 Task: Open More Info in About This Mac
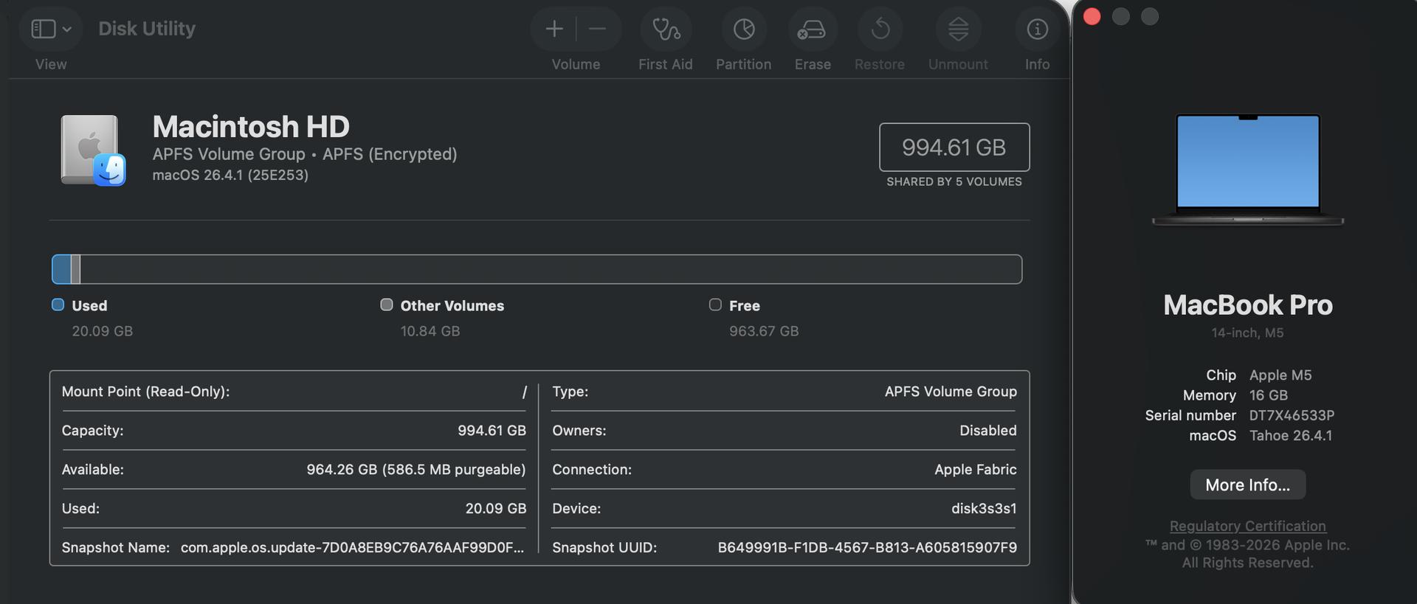click(1247, 485)
